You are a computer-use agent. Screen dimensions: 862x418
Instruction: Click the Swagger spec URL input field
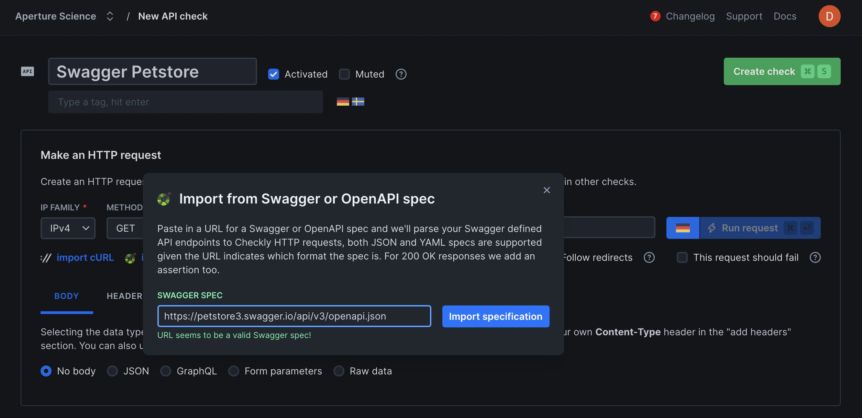click(x=294, y=316)
